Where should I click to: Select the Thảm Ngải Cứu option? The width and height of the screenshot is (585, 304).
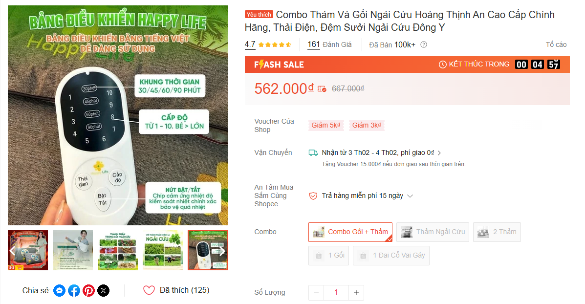(433, 232)
